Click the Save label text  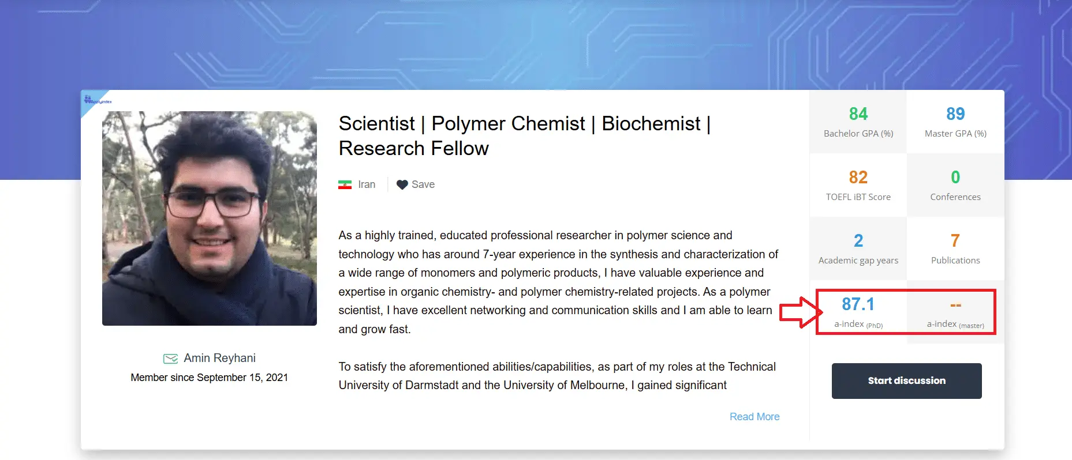tap(423, 184)
